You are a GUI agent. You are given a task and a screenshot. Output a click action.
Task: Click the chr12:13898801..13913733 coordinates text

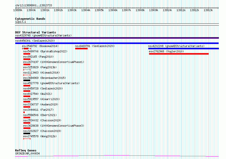(x=34, y=6)
